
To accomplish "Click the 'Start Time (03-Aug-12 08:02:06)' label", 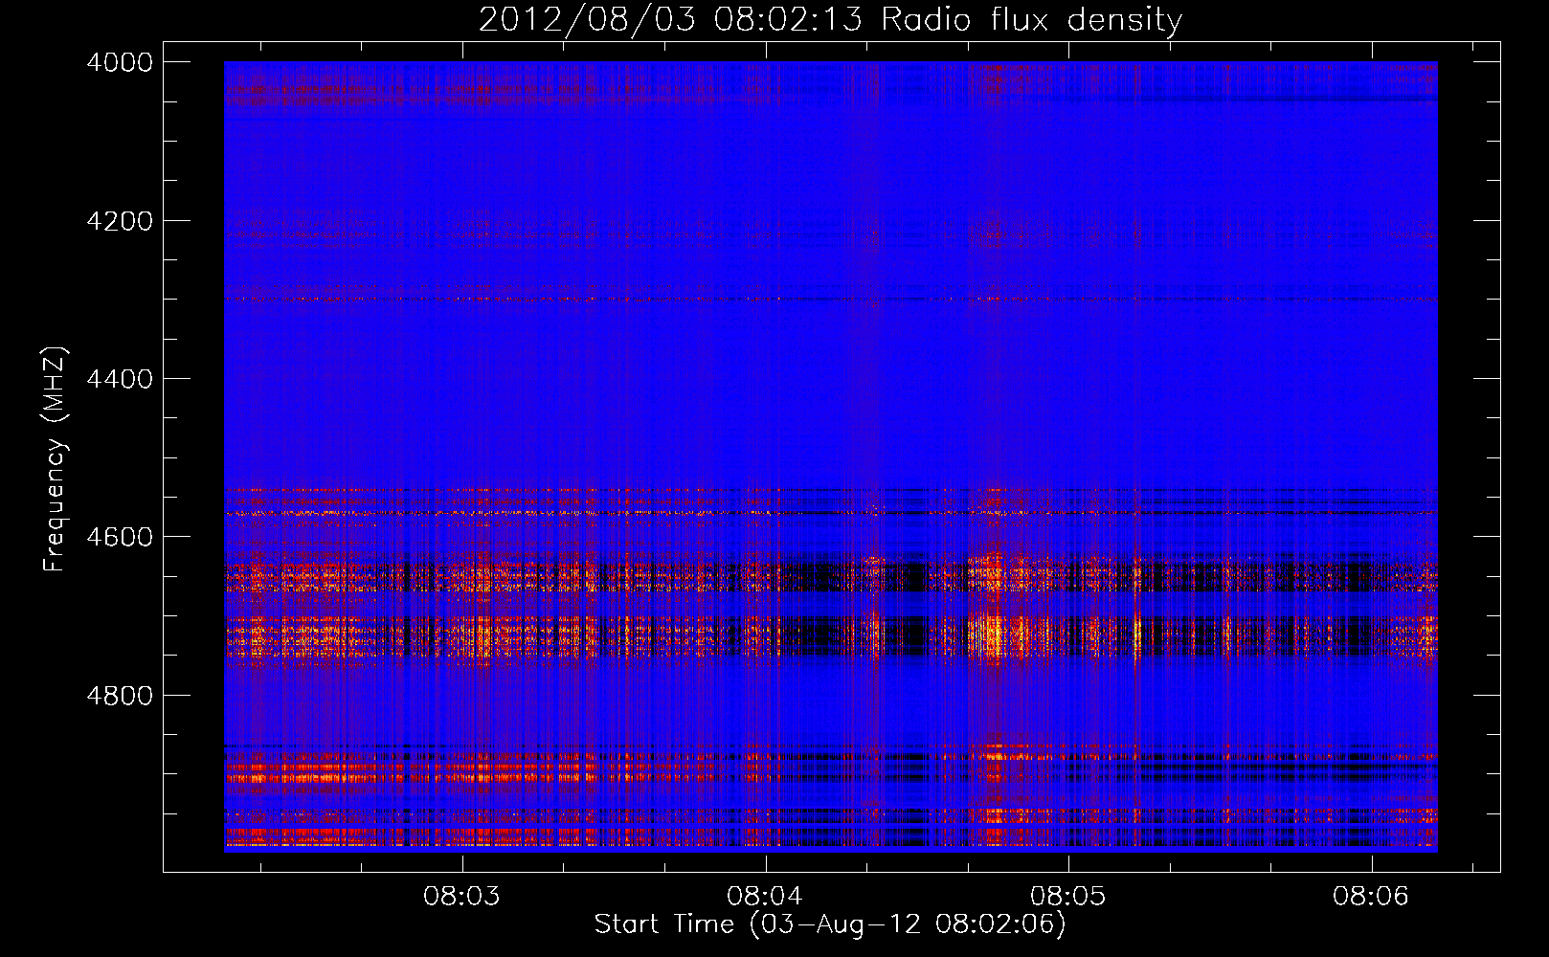I will [x=830, y=924].
